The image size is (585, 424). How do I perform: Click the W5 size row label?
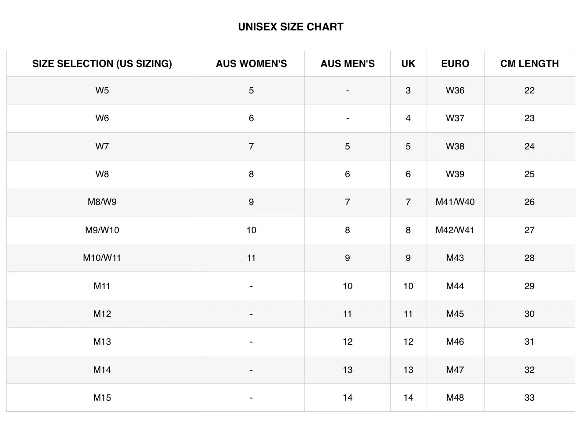point(102,90)
